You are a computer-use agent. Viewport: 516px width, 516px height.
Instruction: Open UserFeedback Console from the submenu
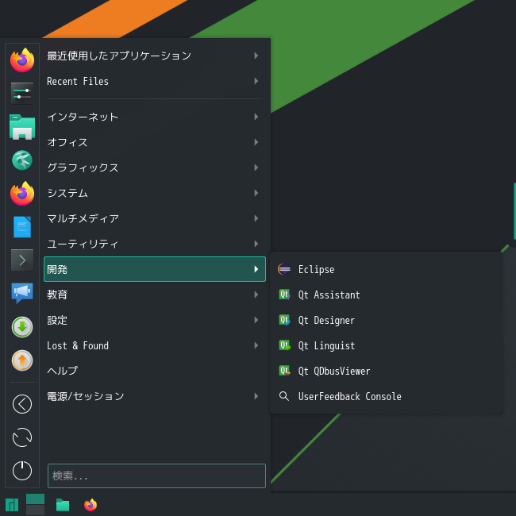point(386,396)
